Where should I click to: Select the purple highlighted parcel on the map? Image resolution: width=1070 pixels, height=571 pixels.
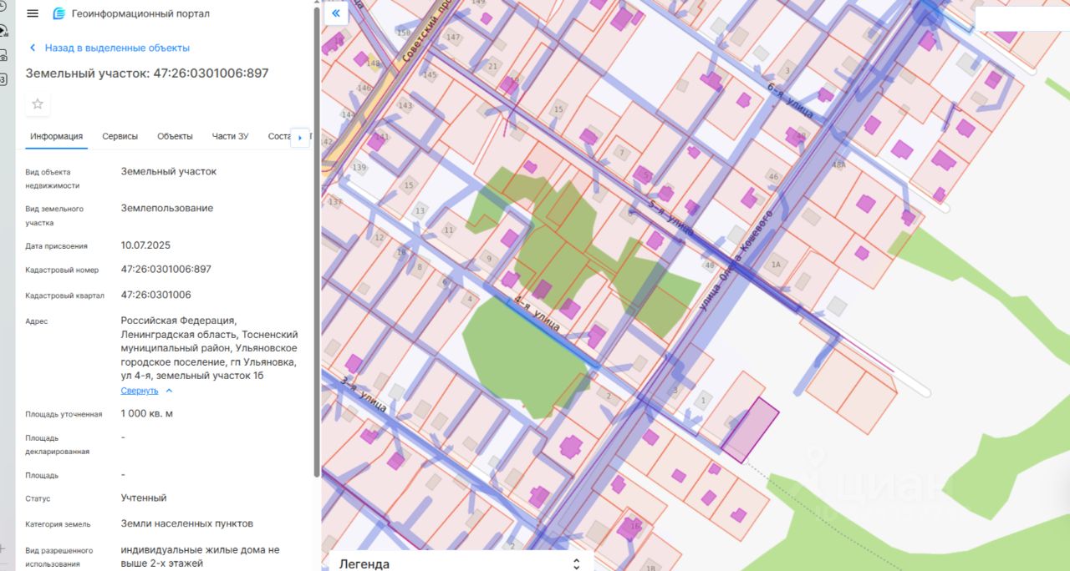750,430
